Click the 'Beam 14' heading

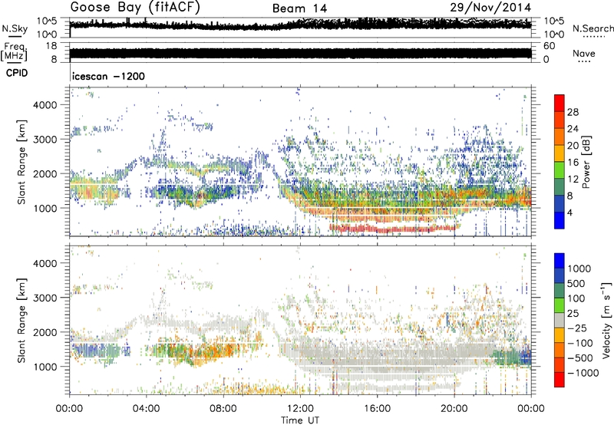(299, 8)
